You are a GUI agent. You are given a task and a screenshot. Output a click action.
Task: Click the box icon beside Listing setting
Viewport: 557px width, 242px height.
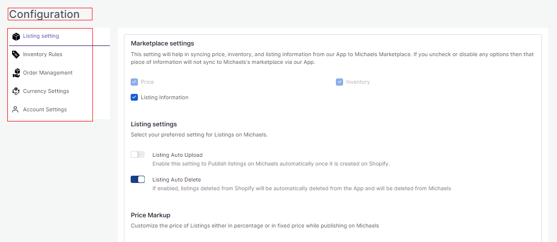(x=16, y=36)
